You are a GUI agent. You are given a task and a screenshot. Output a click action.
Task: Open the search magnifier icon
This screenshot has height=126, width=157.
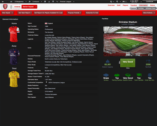pos(117,1)
